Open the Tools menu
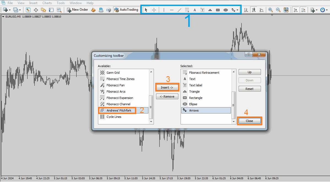Screen dimensions: 330x182 tap(61, 3)
